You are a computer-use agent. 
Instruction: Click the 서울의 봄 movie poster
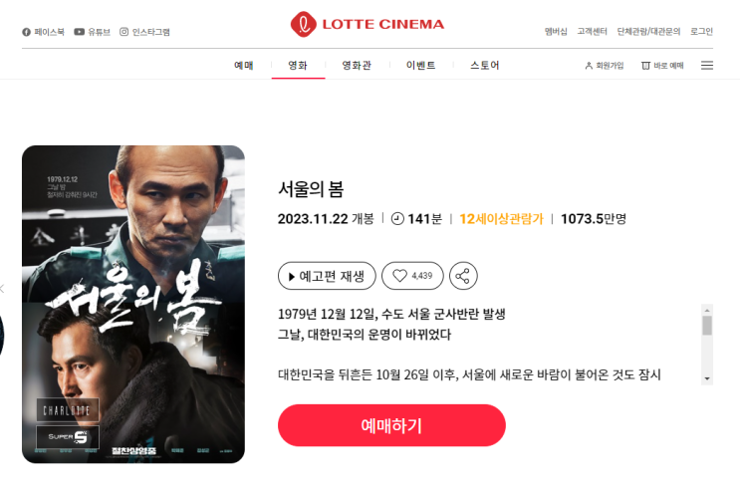pos(133,305)
